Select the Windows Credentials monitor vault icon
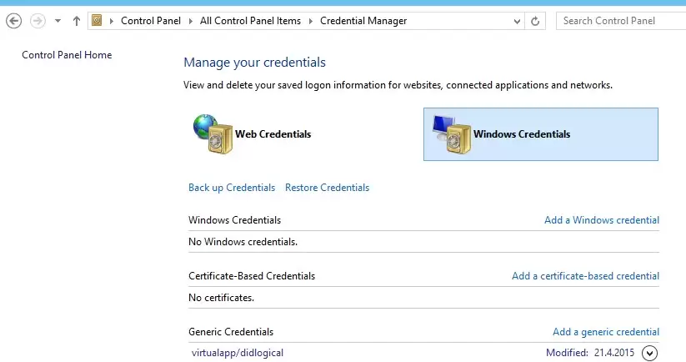686x362 pixels. 452,134
